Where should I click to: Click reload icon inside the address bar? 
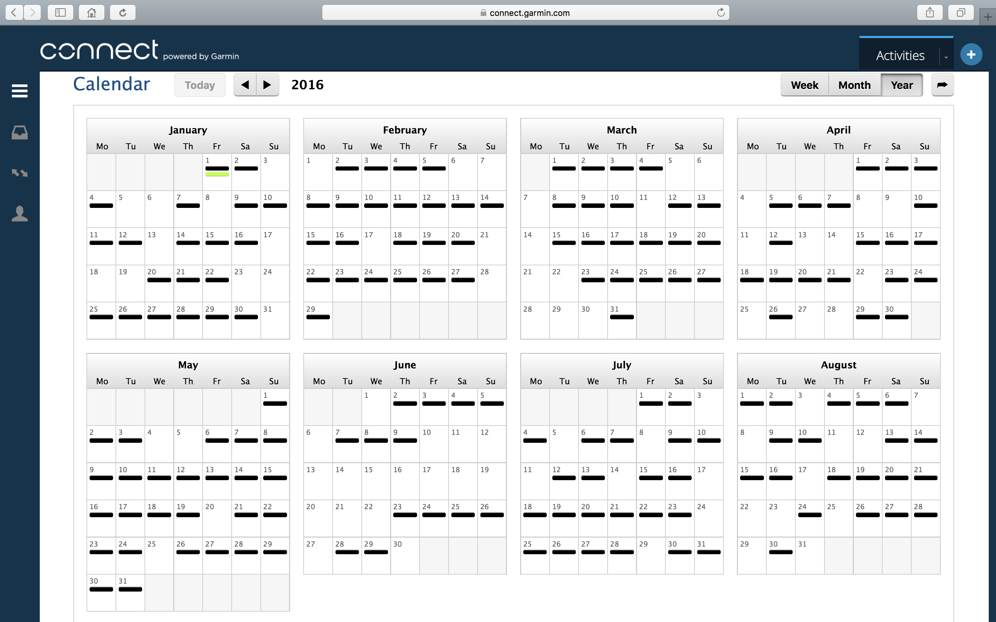click(x=720, y=12)
